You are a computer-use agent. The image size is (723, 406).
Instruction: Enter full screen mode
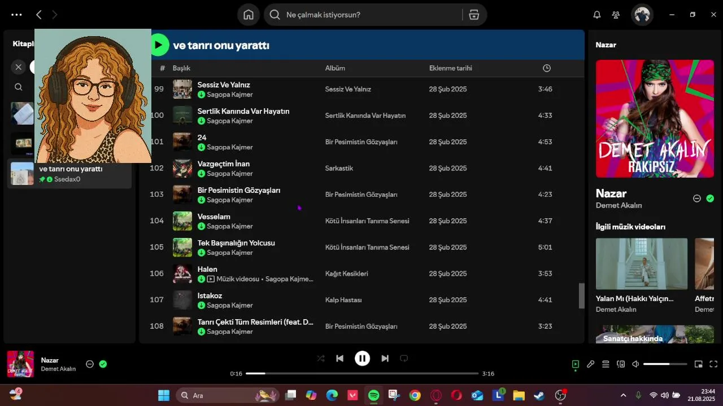click(x=713, y=364)
